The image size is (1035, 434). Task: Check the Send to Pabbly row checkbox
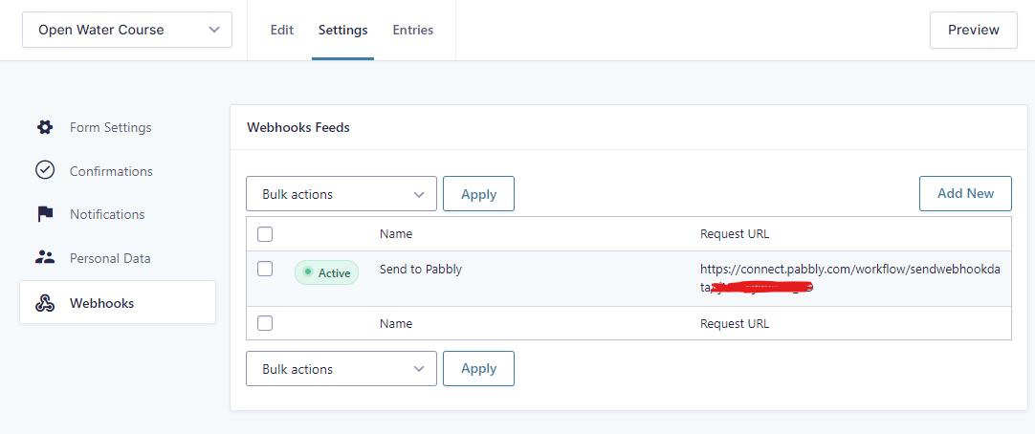265,269
